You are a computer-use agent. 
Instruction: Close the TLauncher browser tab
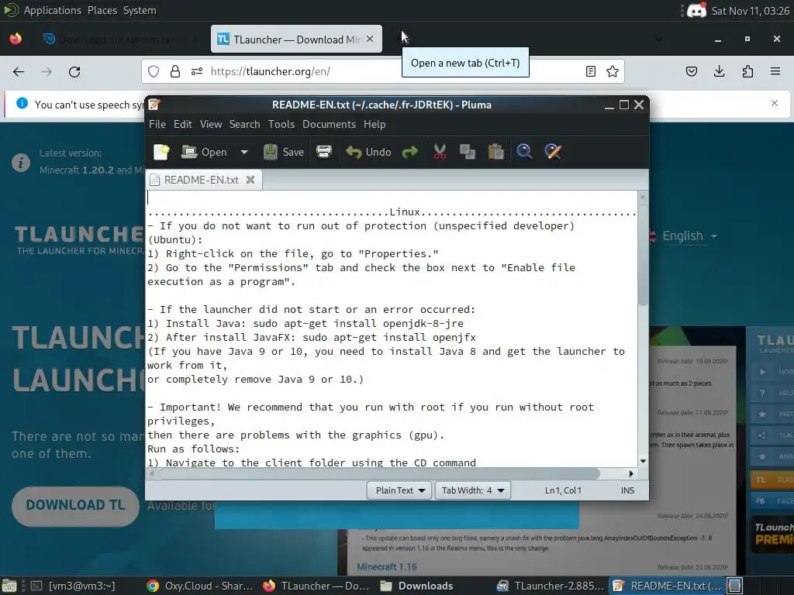pyautogui.click(x=370, y=39)
